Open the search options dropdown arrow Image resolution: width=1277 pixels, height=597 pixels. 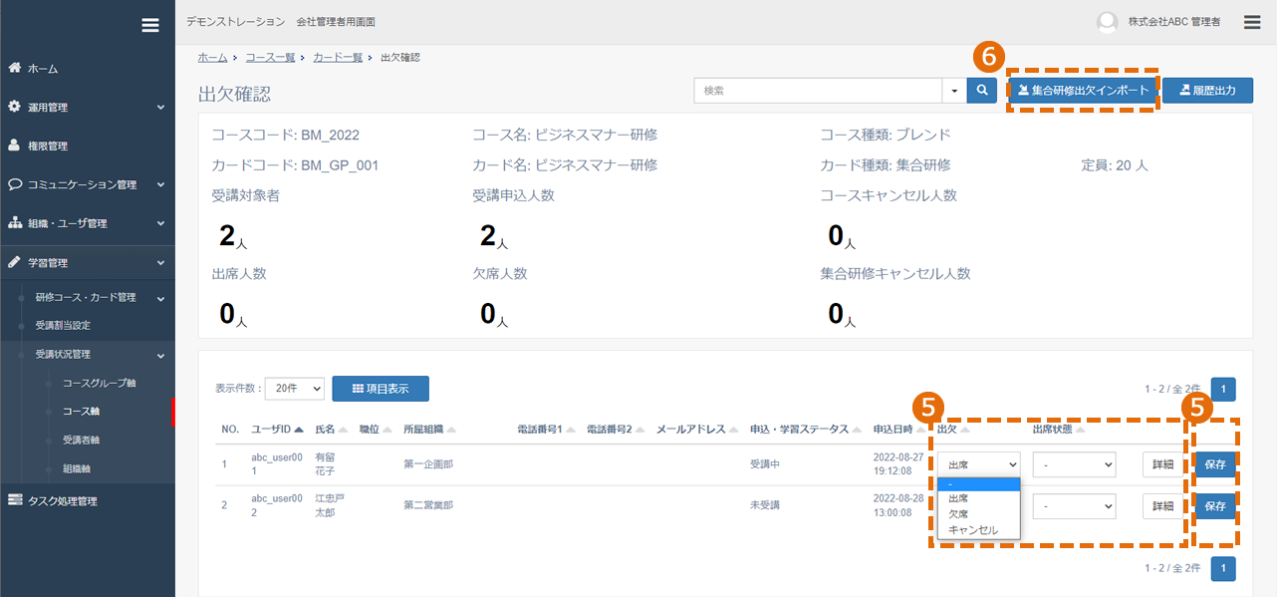(954, 91)
